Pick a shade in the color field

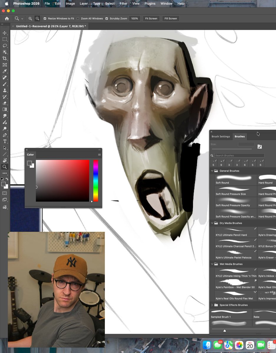click(62, 181)
